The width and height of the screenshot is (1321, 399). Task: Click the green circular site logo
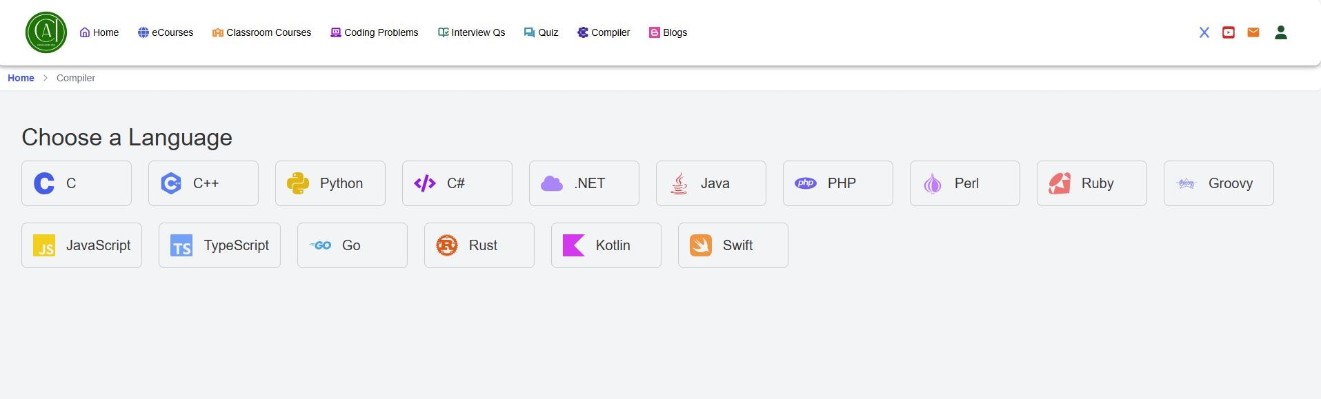[x=46, y=32]
